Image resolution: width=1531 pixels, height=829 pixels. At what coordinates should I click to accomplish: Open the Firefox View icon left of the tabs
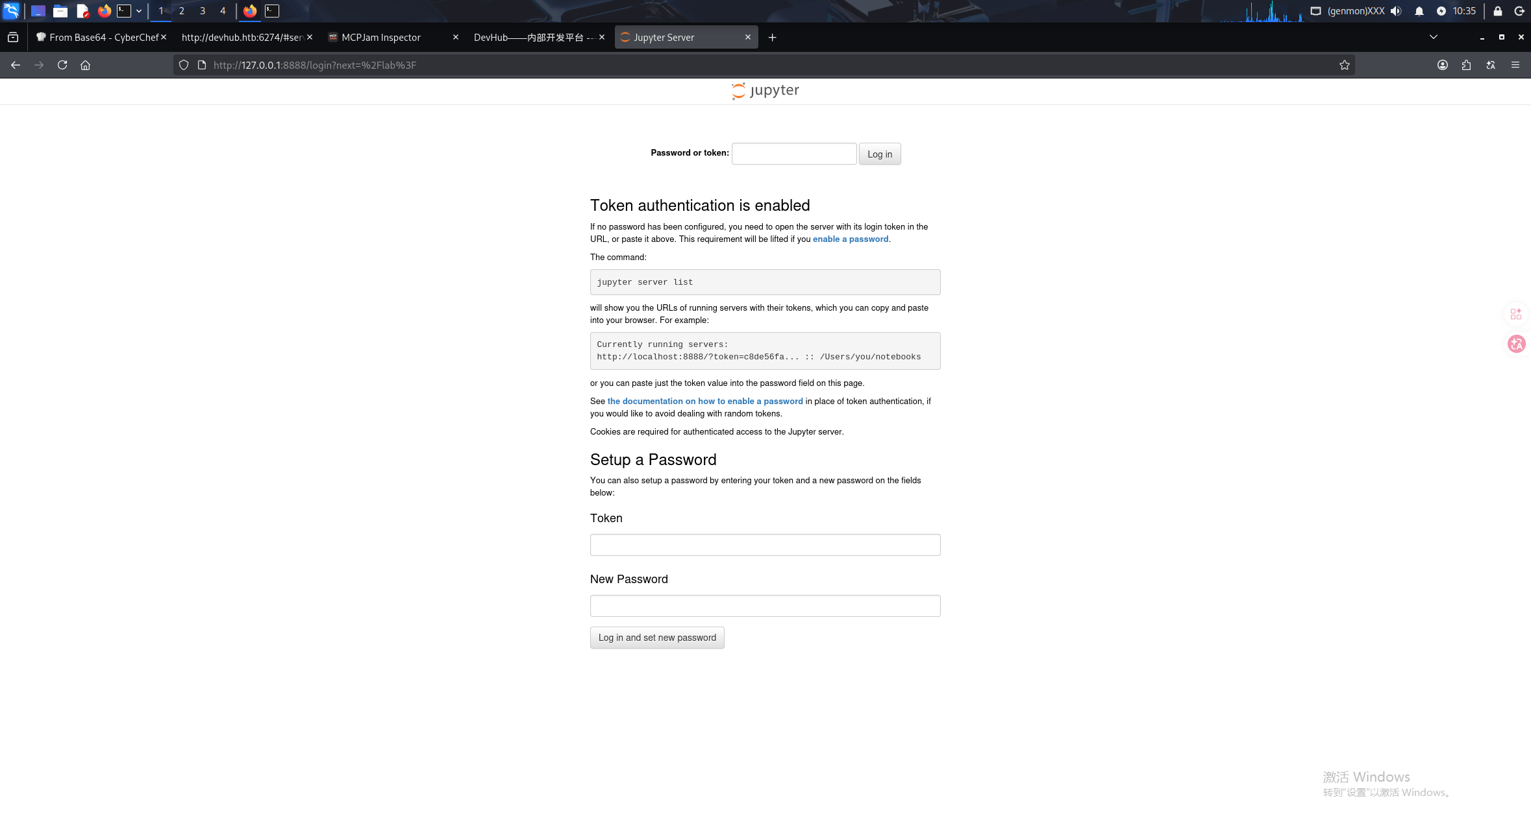click(13, 38)
